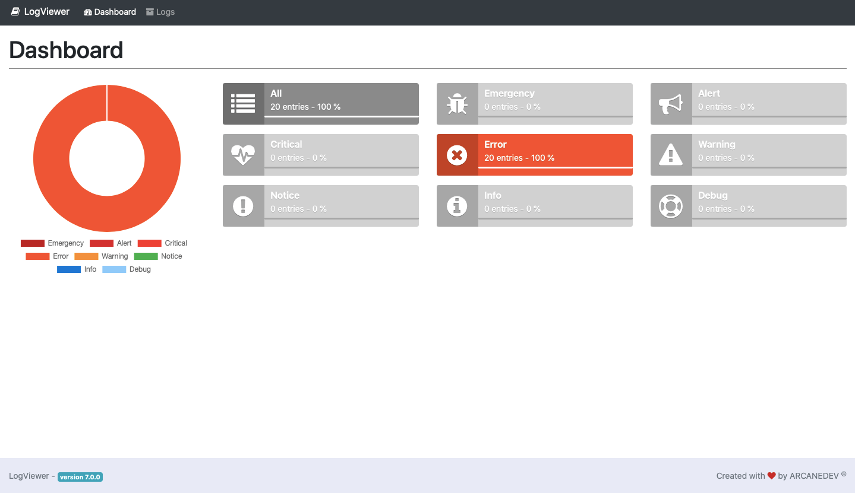Click the X circle icon on Error card
This screenshot has width=855, height=493.
tap(457, 155)
